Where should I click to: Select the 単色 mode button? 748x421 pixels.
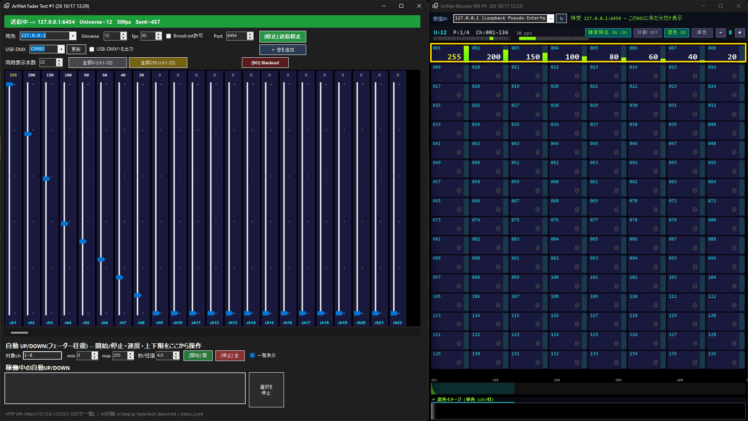[x=702, y=33]
